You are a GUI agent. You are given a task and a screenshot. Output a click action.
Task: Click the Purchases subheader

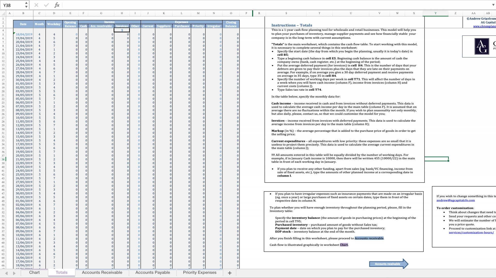[182, 26]
